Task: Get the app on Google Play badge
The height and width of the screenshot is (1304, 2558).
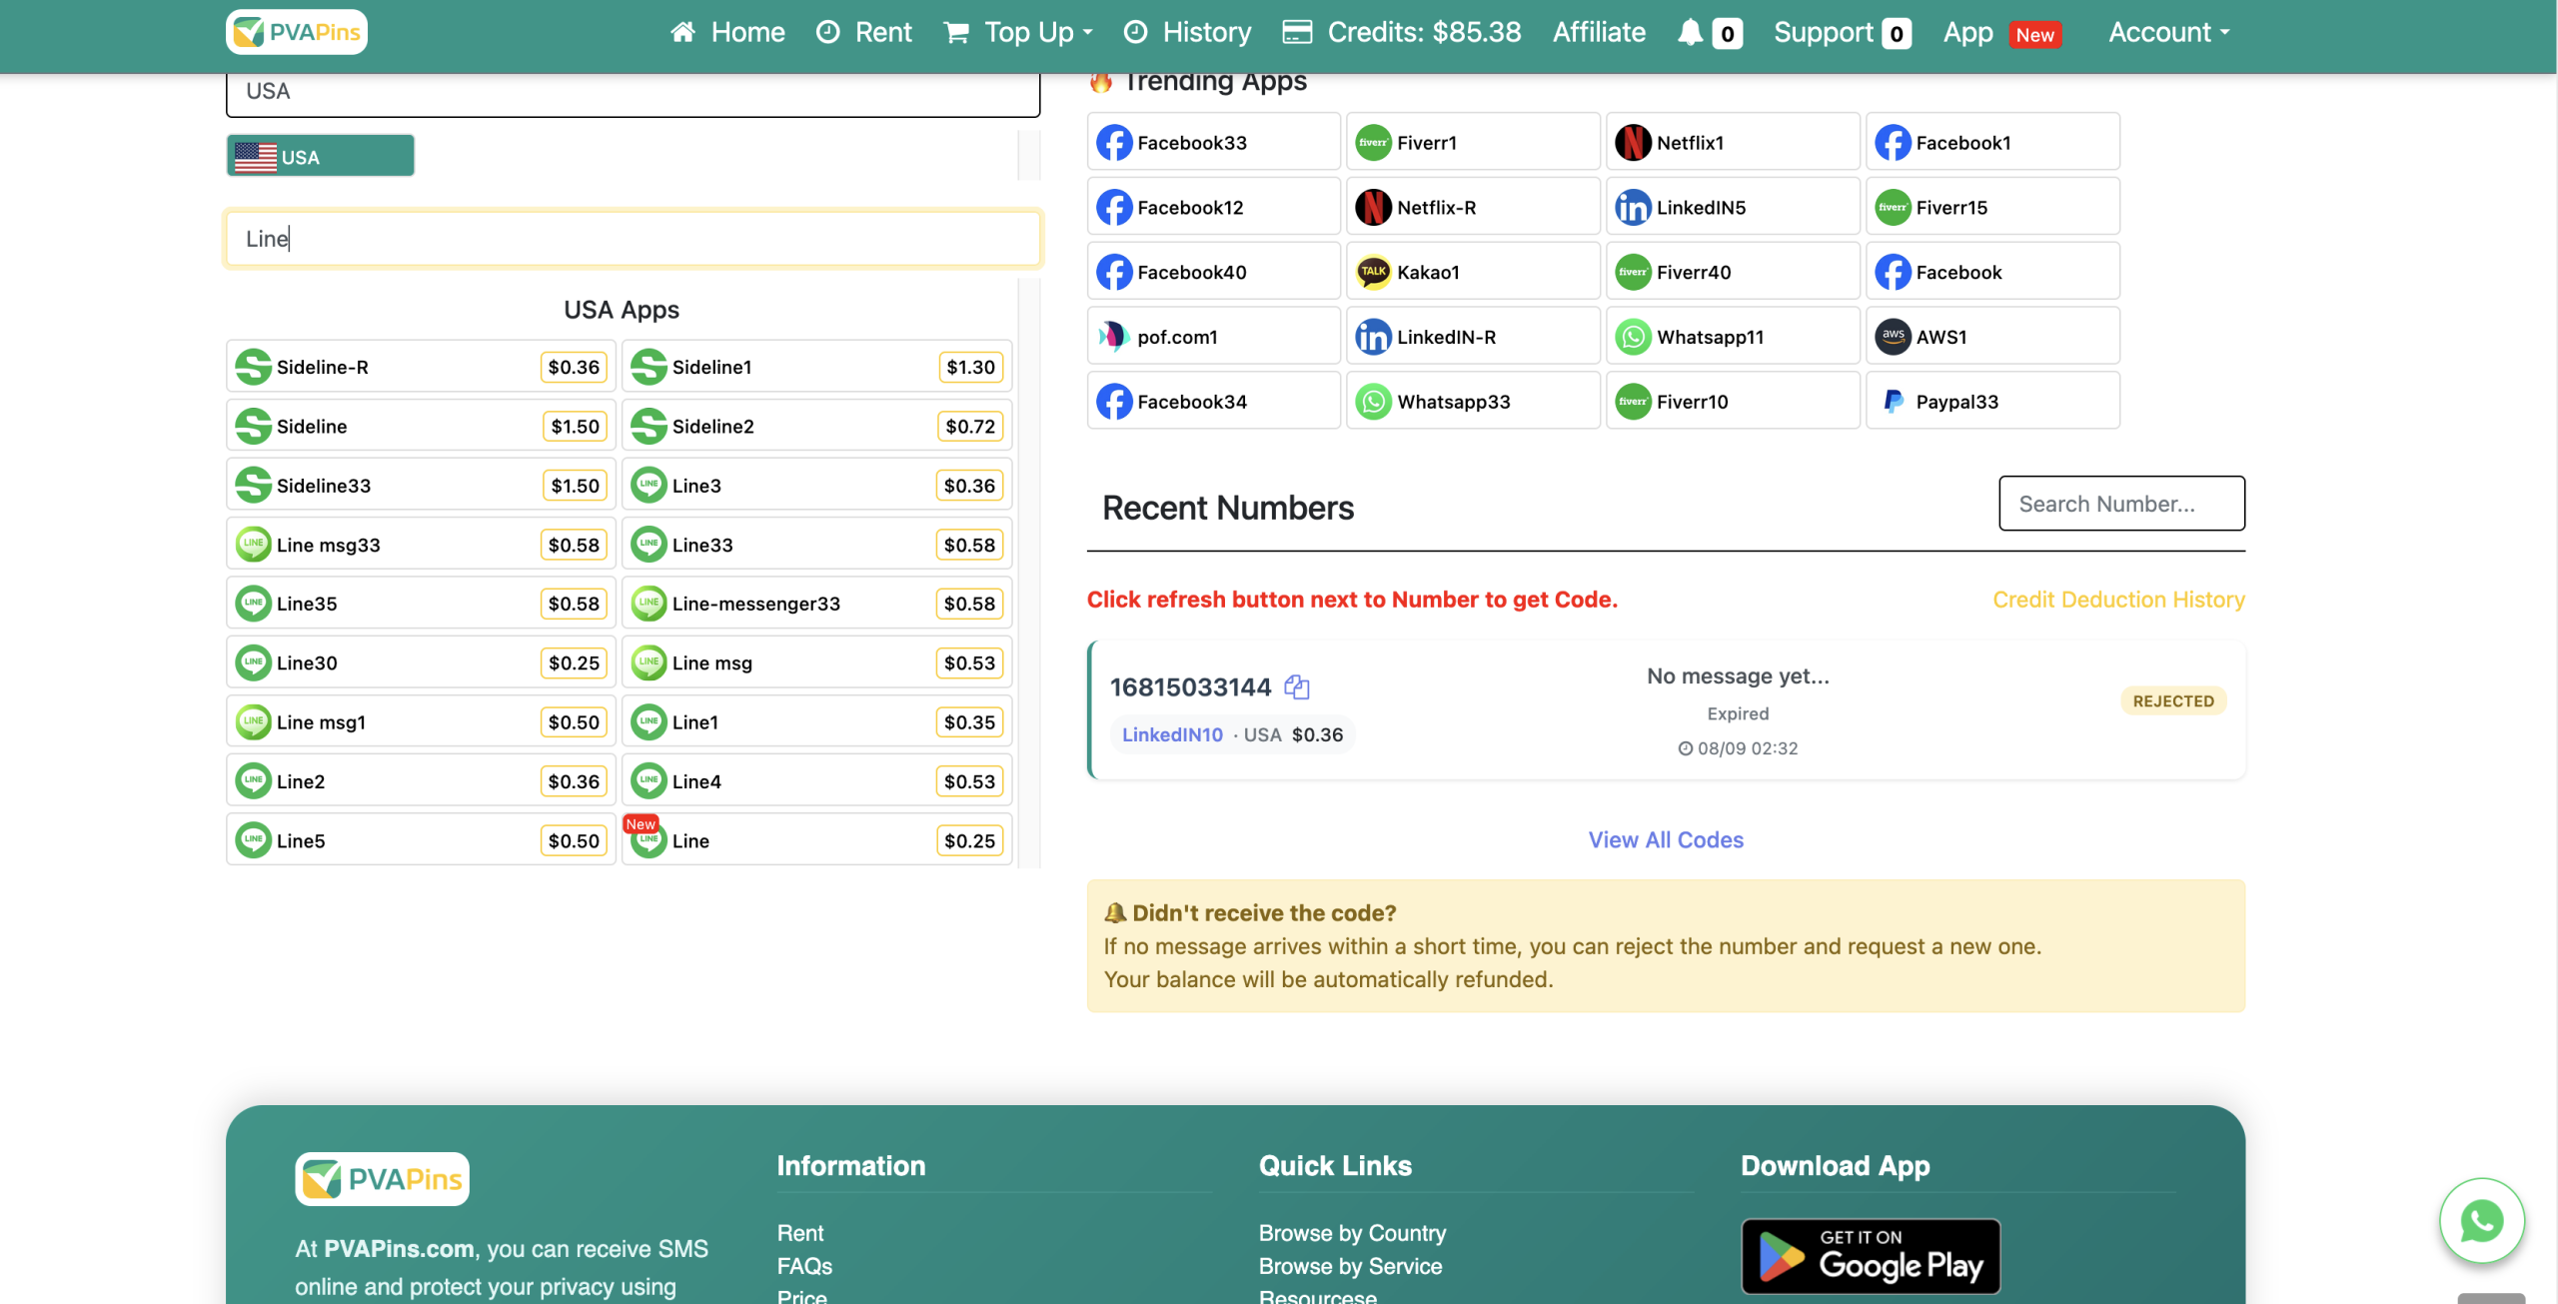Action: (x=1871, y=1256)
